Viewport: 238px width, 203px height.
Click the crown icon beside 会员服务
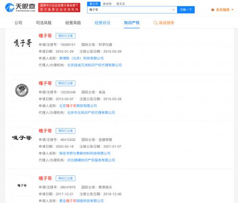(x=212, y=10)
